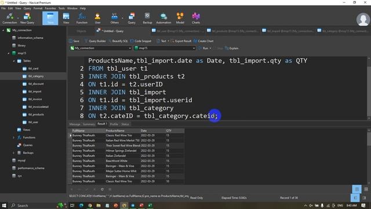
Task: Switch to the tbl_products tab
Action: click(x=232, y=31)
